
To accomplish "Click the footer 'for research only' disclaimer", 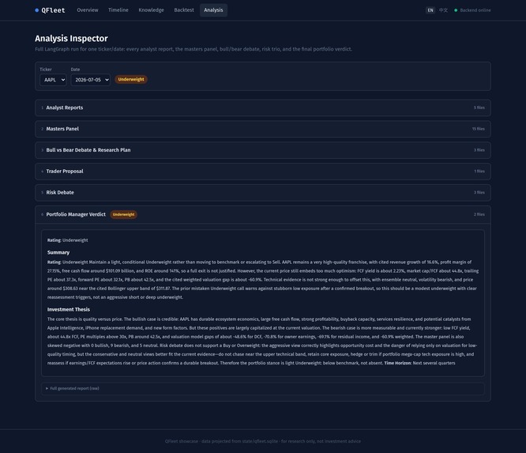I will (x=321, y=441).
